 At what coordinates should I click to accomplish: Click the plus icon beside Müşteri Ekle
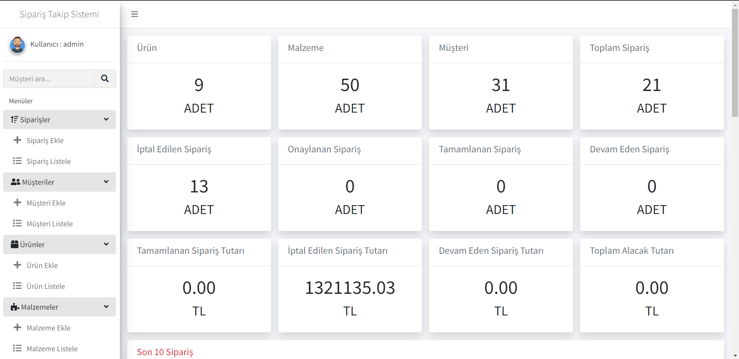17,202
